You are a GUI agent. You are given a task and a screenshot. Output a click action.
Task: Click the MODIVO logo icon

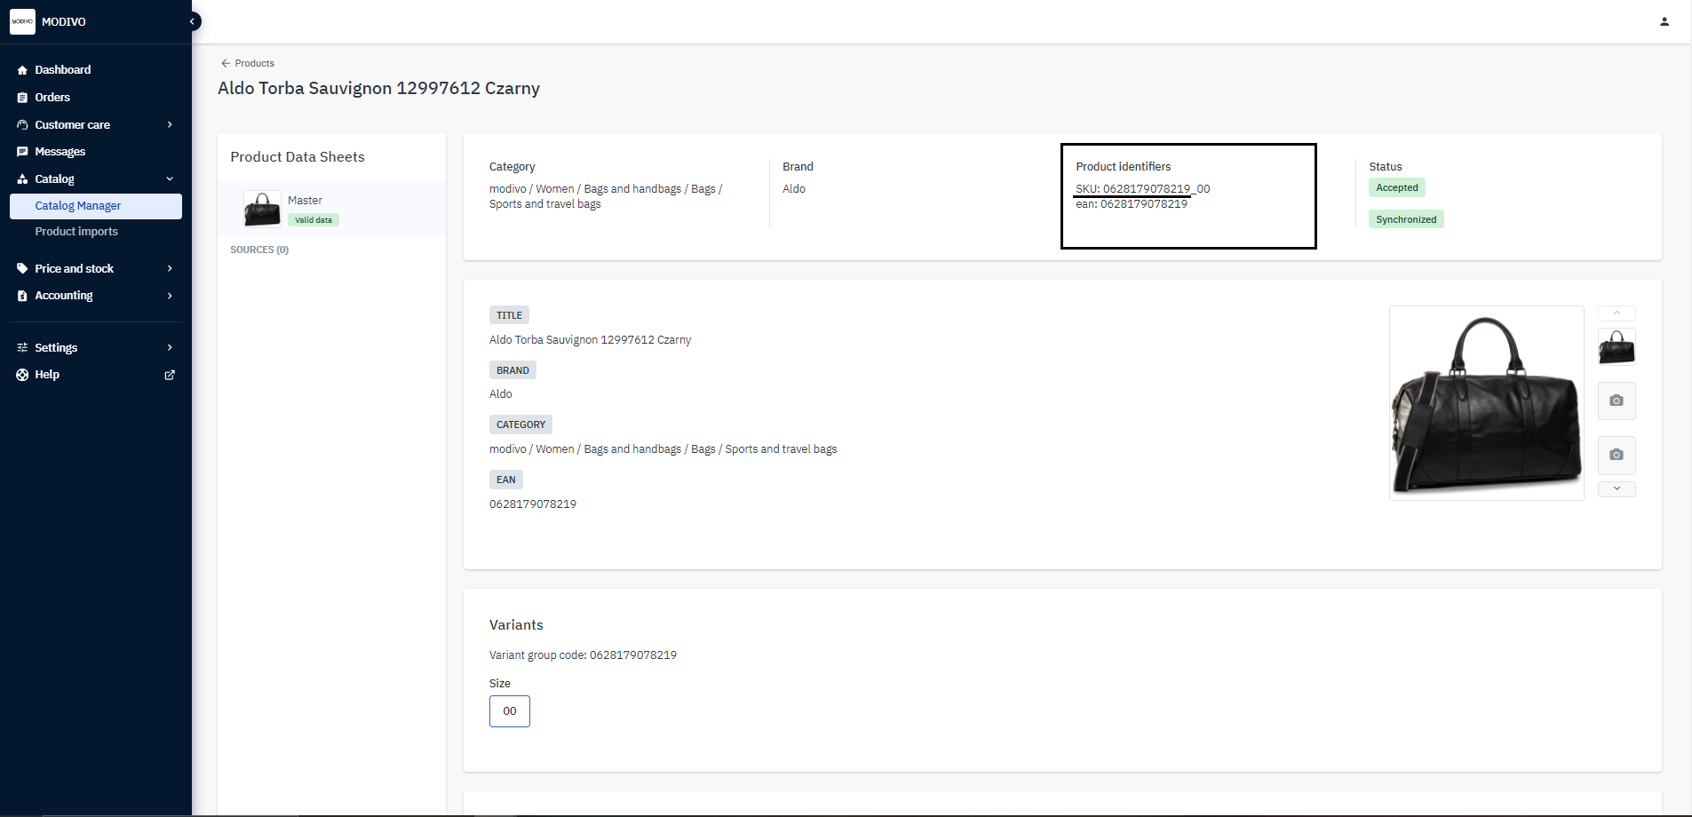coord(22,21)
